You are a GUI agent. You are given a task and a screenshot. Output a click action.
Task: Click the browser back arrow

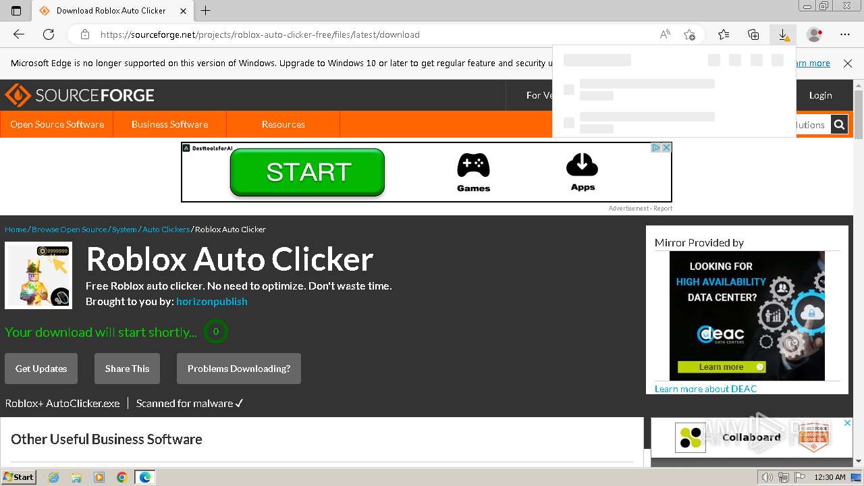19,34
